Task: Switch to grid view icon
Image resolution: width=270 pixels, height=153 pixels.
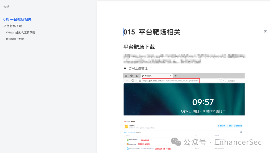Action: [241, 132]
